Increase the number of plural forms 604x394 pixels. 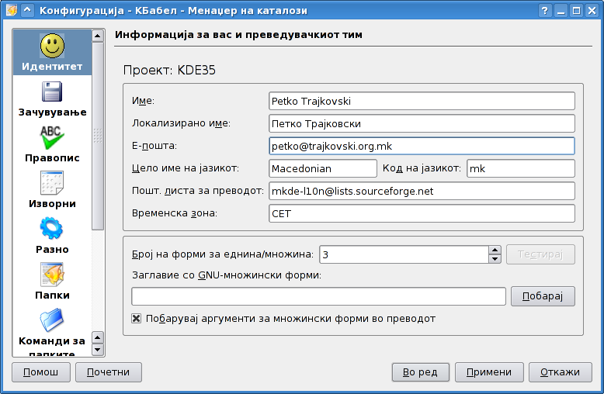coord(495,250)
